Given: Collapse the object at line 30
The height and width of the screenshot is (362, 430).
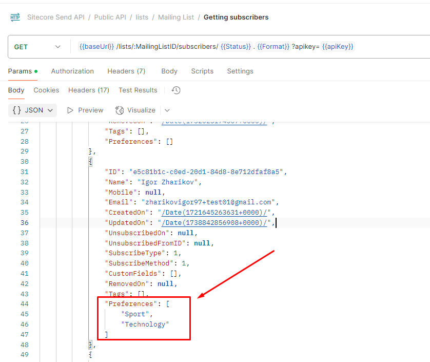Looking at the screenshot, I should [90, 162].
